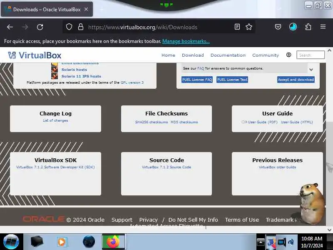The image size is (333, 250).
Task: Open tracking protection shield icon
Action: (x=69, y=27)
